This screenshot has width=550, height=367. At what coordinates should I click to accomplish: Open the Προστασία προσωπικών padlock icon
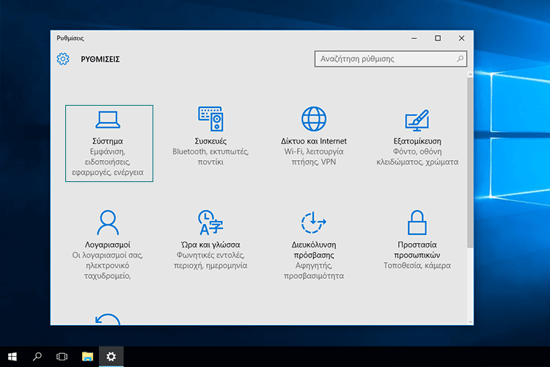[417, 222]
